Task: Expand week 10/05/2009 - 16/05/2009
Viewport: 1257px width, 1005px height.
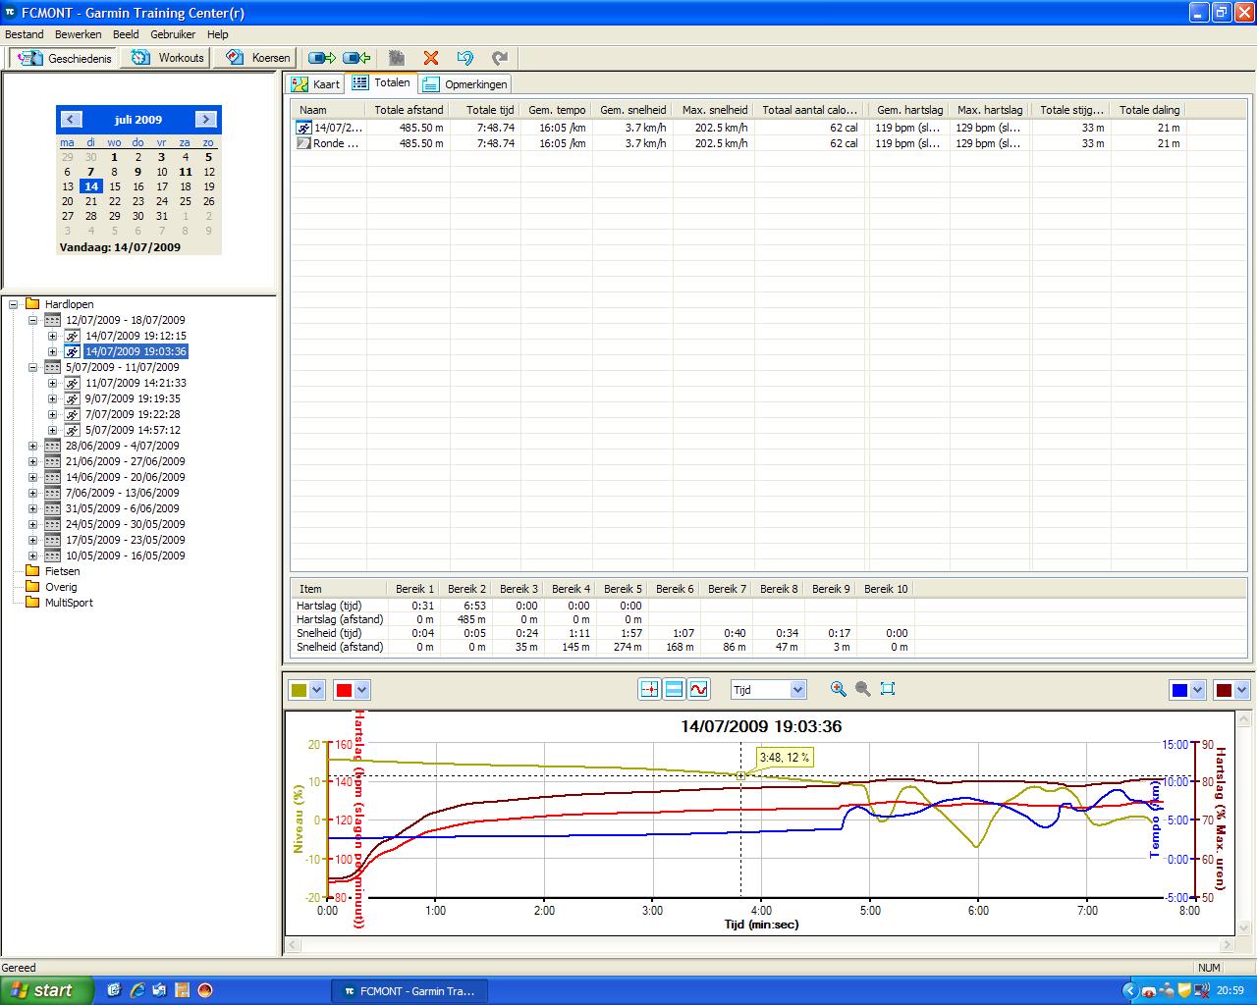Action: (32, 555)
